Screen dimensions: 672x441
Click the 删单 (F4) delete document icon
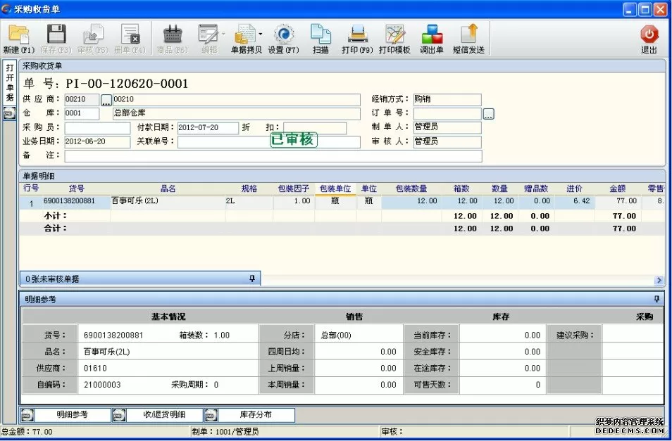(130, 35)
